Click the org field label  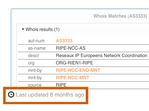[31, 63]
